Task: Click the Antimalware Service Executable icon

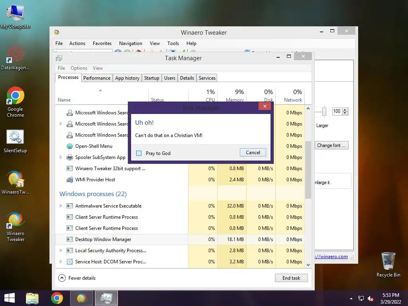Action: pyautogui.click(x=69, y=206)
